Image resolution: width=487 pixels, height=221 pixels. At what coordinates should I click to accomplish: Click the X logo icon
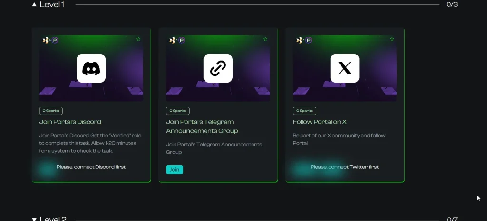[345, 68]
